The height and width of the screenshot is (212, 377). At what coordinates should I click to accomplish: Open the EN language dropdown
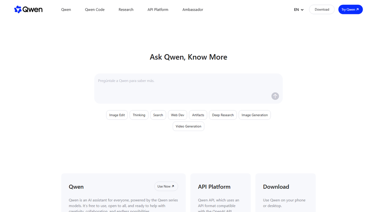click(299, 10)
